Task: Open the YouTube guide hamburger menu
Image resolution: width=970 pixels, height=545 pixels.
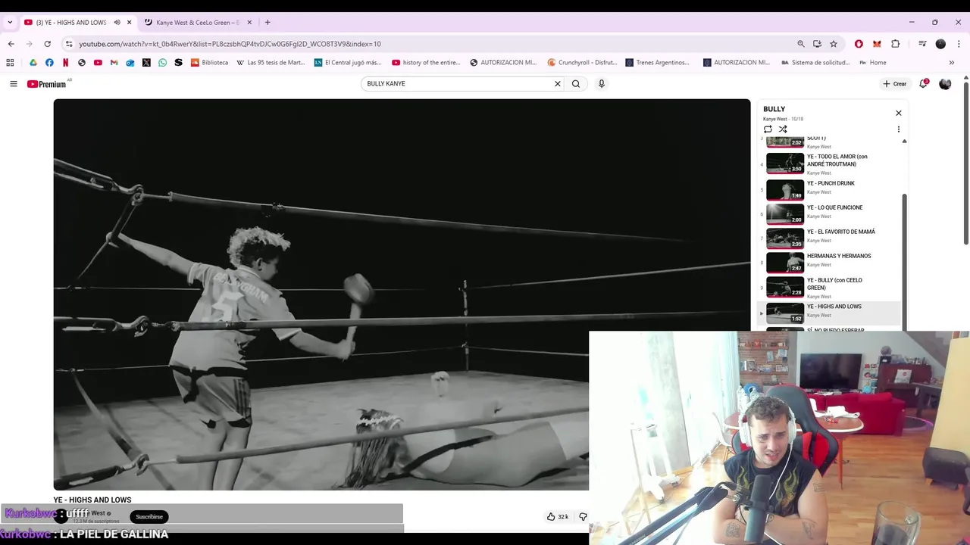Action: (x=13, y=84)
